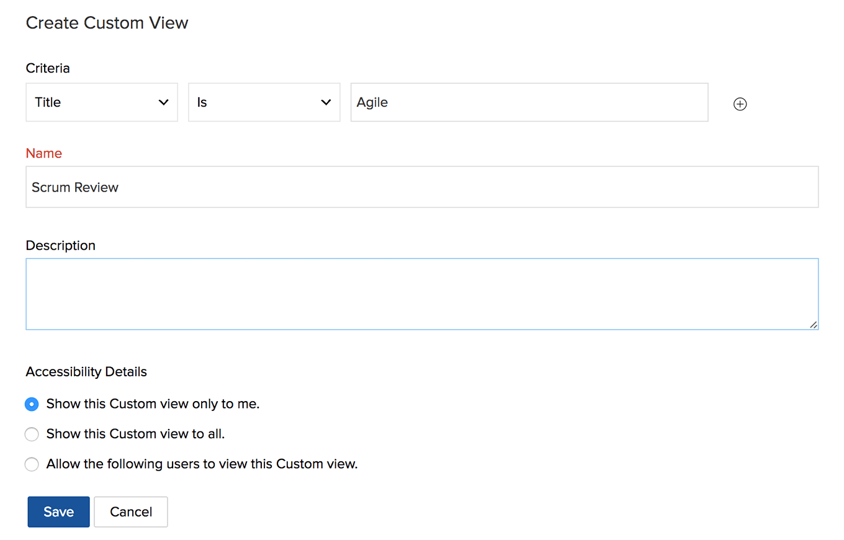Grab the Description textarea resize handle
The image size is (844, 540).
(x=813, y=324)
